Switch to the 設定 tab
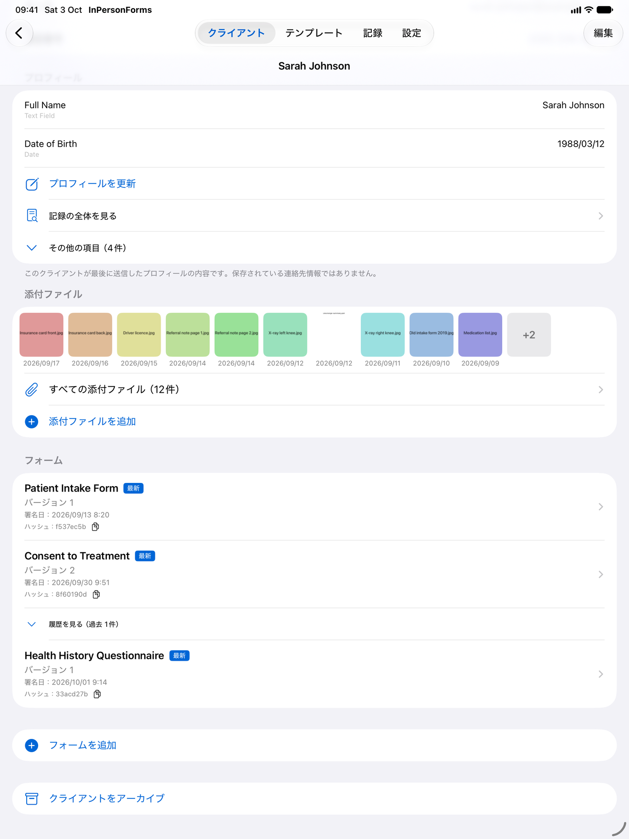This screenshot has width=629, height=839. pos(411,33)
